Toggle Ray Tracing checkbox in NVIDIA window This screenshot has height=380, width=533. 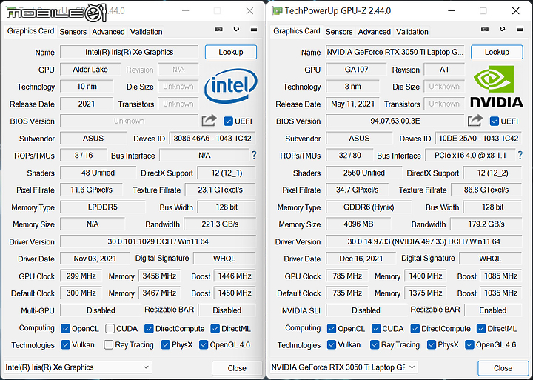tap(375, 345)
